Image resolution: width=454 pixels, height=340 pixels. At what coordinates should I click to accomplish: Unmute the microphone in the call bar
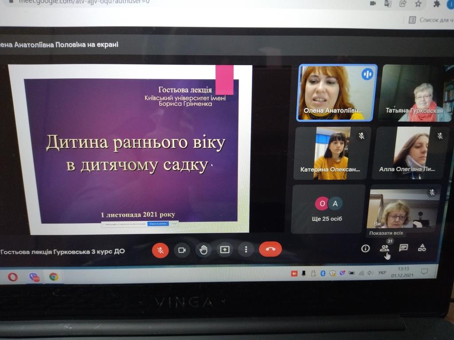[160, 250]
